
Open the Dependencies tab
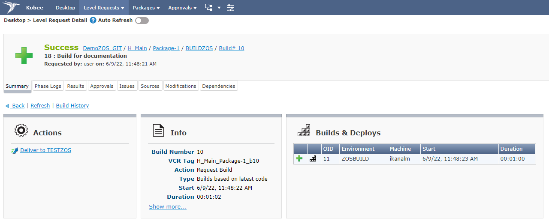click(x=219, y=86)
